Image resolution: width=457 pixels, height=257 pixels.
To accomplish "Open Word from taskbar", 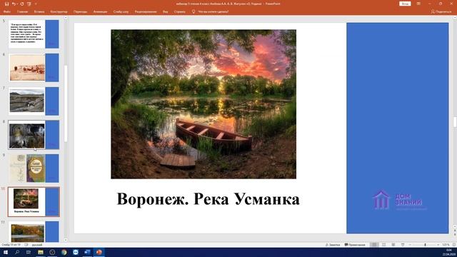I will click(x=87, y=252).
